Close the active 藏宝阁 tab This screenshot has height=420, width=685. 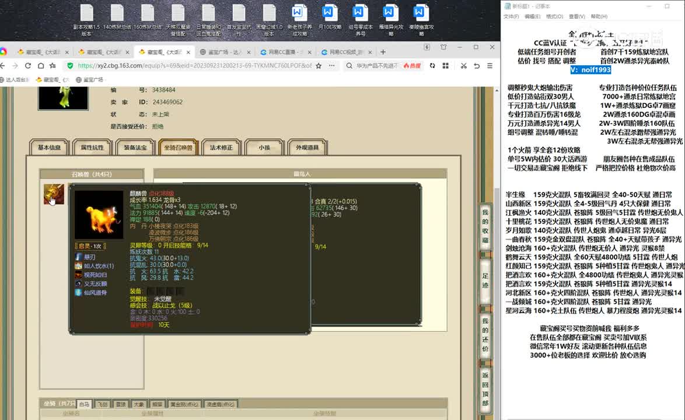188,52
